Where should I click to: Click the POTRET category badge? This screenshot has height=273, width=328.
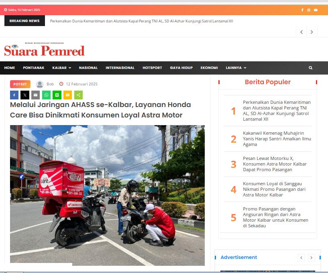20,84
